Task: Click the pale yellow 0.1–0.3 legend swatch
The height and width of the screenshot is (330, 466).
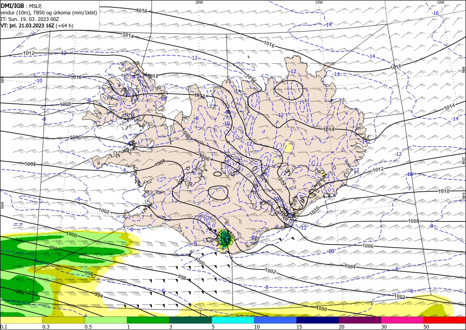Action: click(21, 320)
